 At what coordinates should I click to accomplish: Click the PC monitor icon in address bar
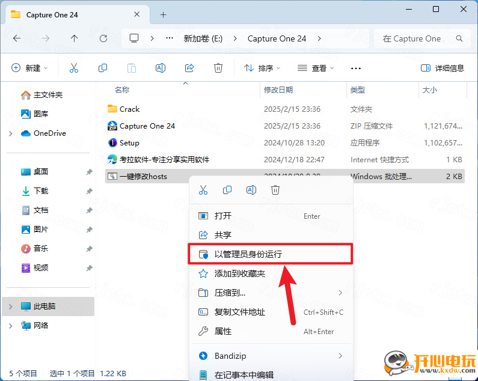[x=134, y=38]
